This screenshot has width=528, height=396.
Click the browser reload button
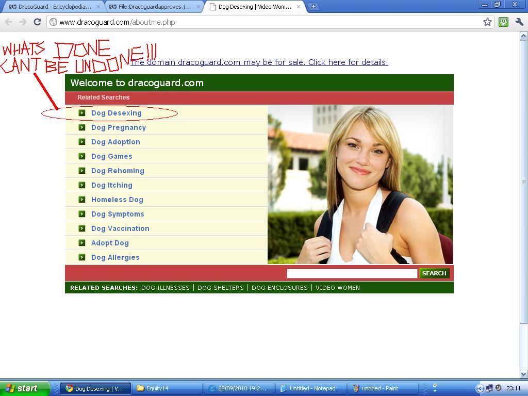pos(37,22)
